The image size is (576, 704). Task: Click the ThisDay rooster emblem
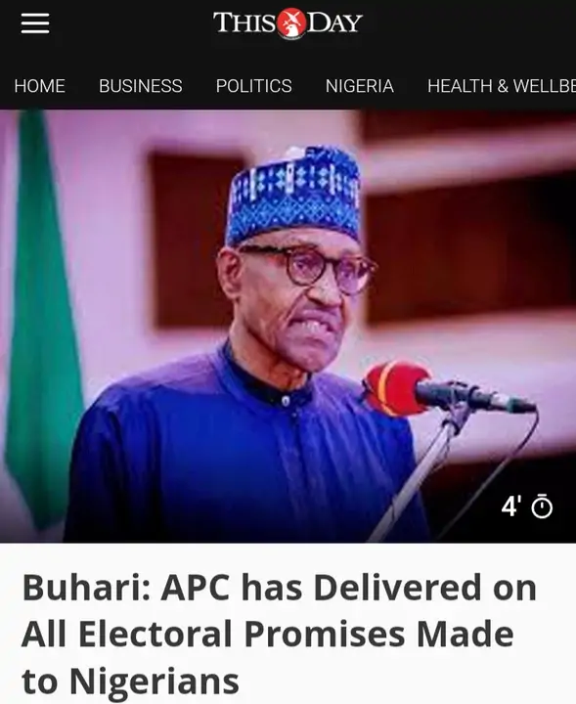(291, 22)
